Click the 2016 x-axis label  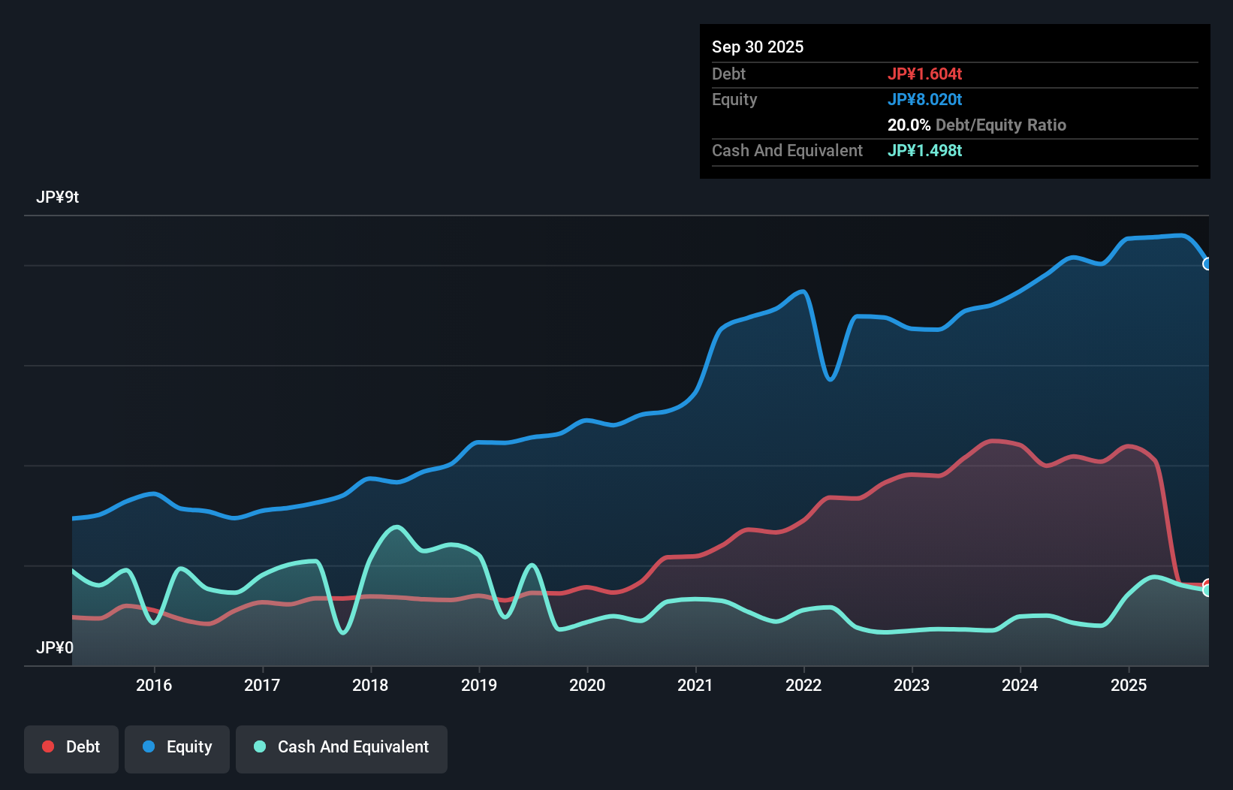(x=154, y=685)
